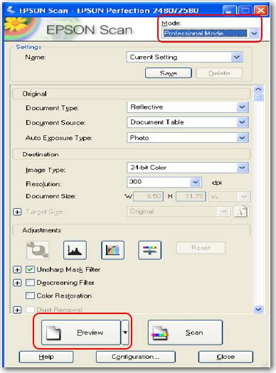Image resolution: width=276 pixels, height=373 pixels.
Task: Click the Delete setting button
Action: coord(219,72)
